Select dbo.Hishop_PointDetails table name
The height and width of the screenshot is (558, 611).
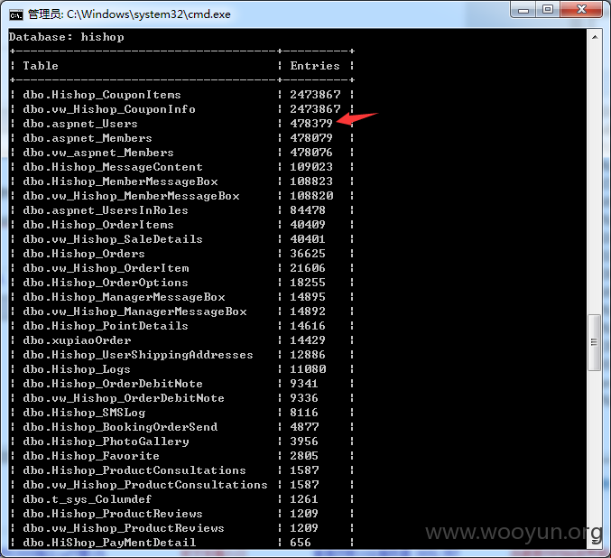coord(106,326)
